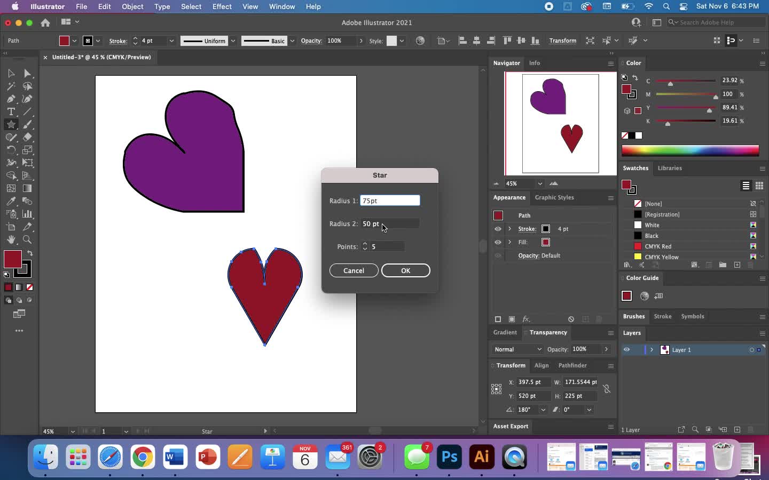Select the Zoom tool magnifier
The width and height of the screenshot is (769, 480).
[27, 239]
